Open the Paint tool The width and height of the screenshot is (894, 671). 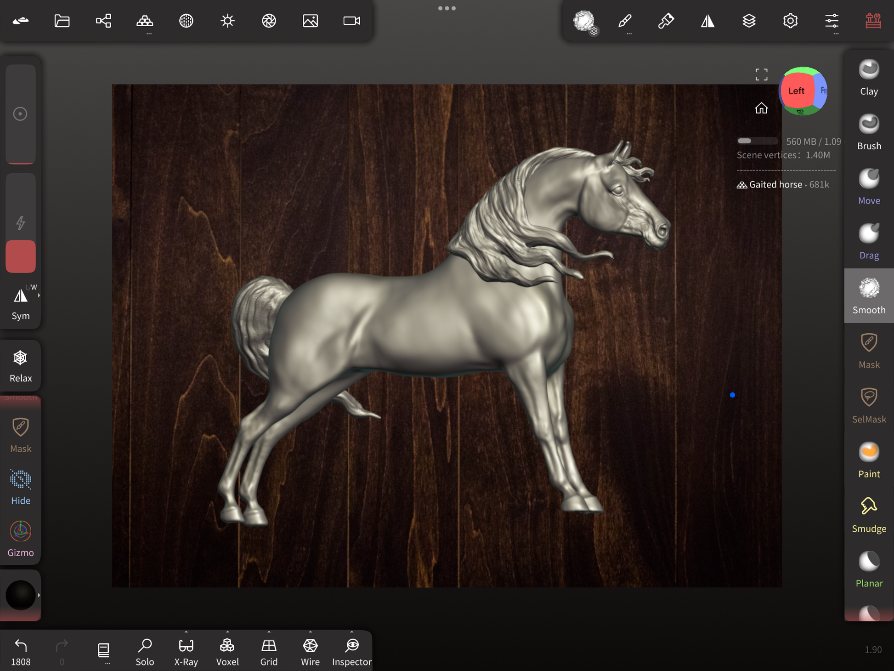(868, 460)
